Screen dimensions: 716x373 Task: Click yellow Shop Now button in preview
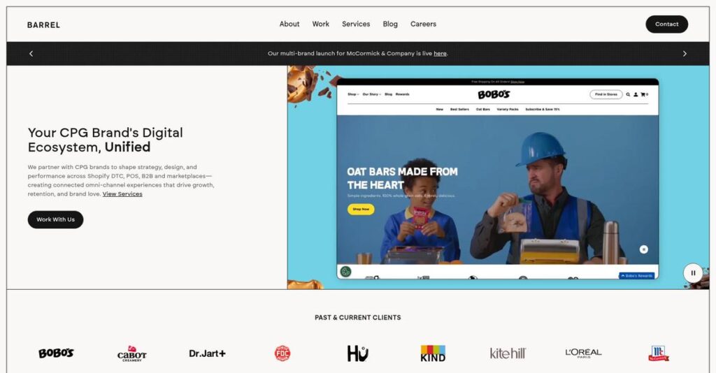[361, 209]
